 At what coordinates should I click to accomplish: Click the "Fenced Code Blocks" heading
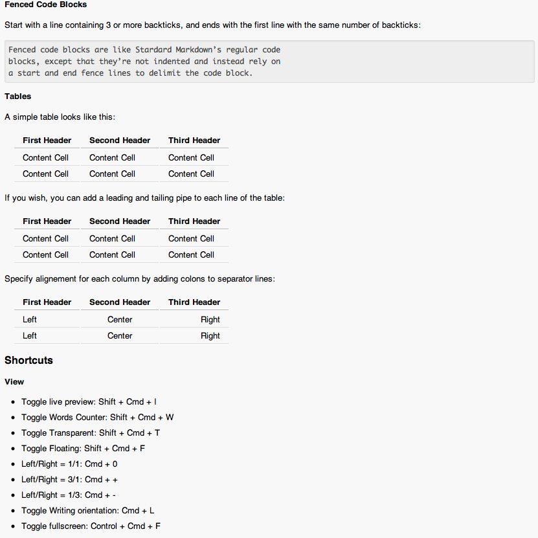coord(45,5)
